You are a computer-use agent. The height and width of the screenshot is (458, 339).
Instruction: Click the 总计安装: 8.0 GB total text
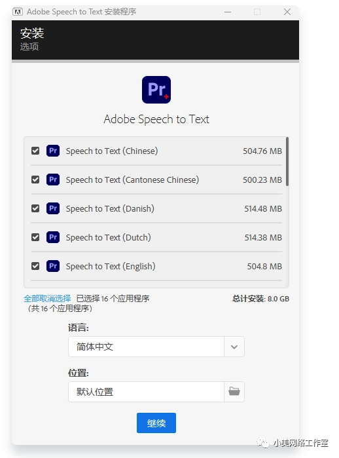pos(260,299)
